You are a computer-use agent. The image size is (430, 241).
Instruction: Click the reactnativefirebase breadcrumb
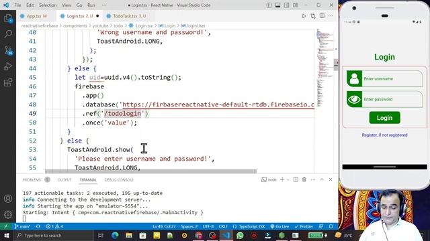pos(40,25)
